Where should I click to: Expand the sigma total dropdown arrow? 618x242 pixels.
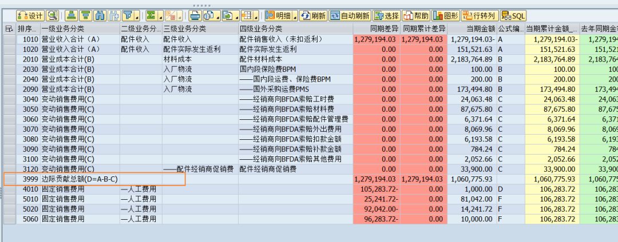160,16
